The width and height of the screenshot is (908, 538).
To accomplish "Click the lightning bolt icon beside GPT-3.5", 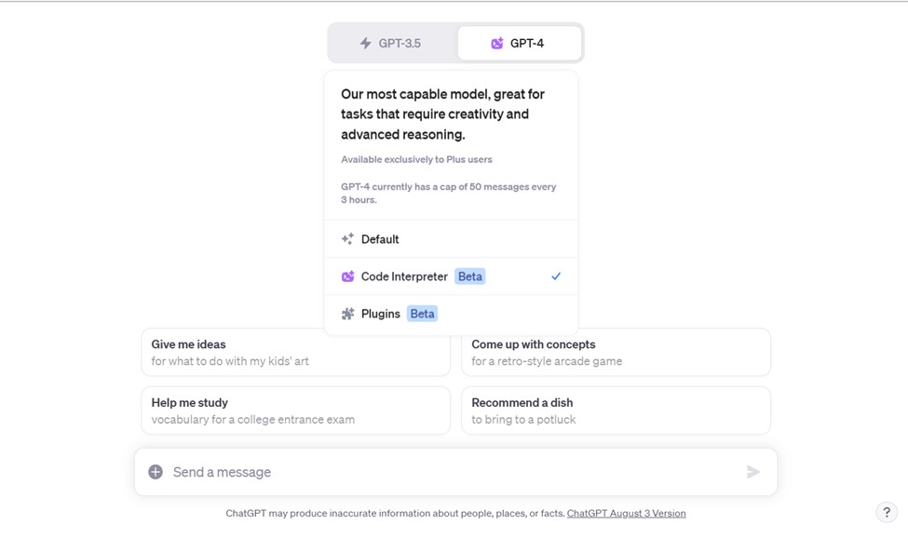I will (365, 43).
